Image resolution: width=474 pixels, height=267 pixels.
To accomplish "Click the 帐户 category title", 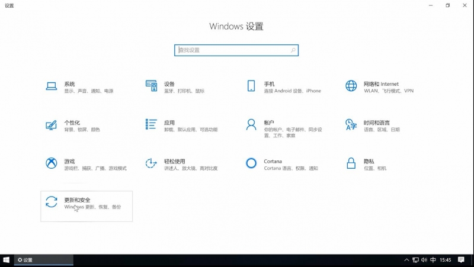I will click(x=269, y=123).
